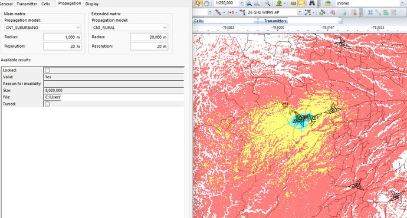This screenshot has height=218, width=407.
Task: Click the green tree clutter icon
Action: click(x=279, y=3)
